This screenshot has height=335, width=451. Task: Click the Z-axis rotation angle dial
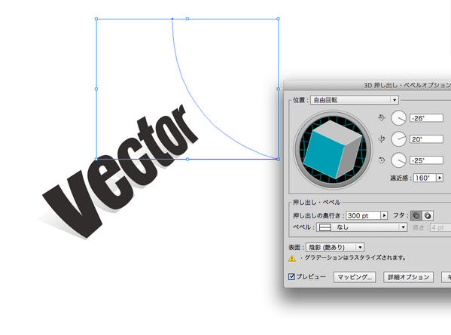(398, 160)
